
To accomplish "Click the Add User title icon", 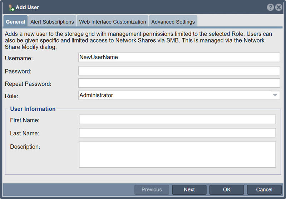I will pyautogui.click(x=11, y=8).
